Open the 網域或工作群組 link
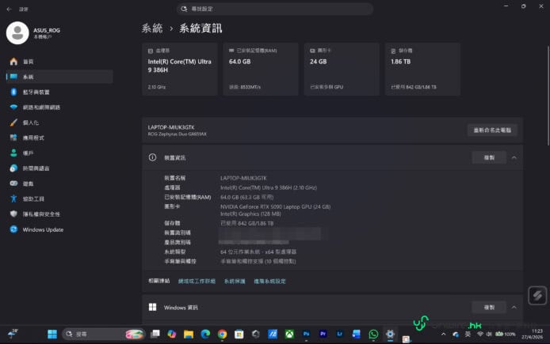 [197, 281]
